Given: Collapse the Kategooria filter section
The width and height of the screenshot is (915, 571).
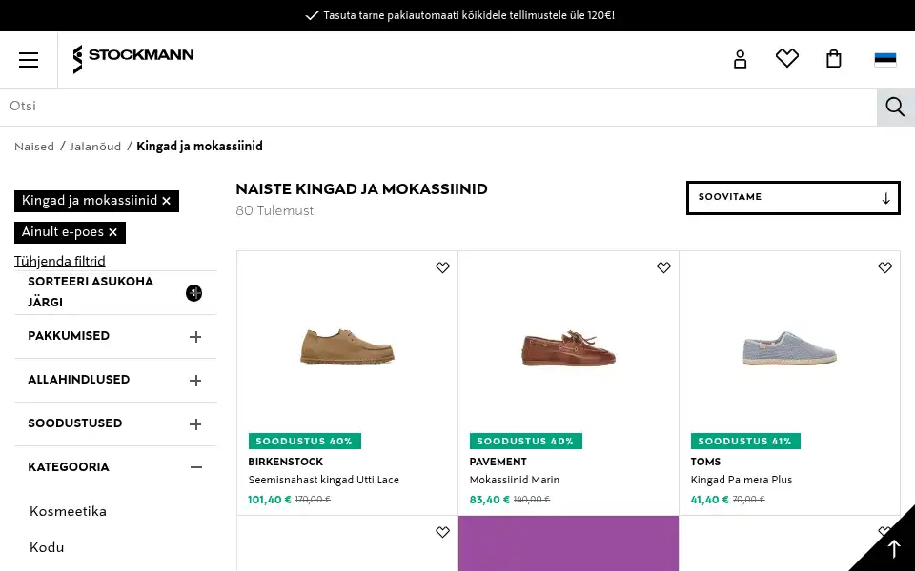Looking at the screenshot, I should coord(115,467).
